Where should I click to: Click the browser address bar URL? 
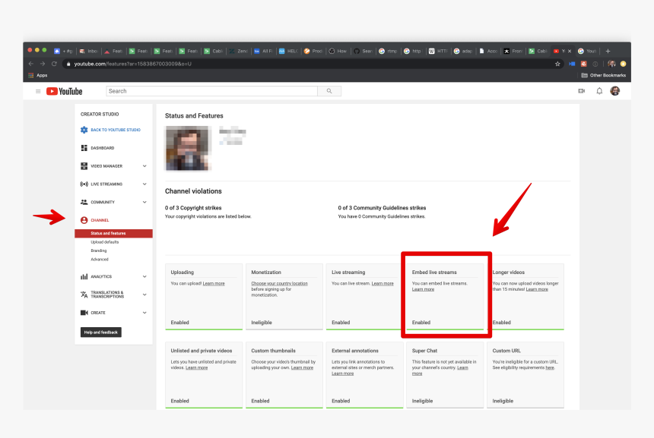tap(132, 64)
